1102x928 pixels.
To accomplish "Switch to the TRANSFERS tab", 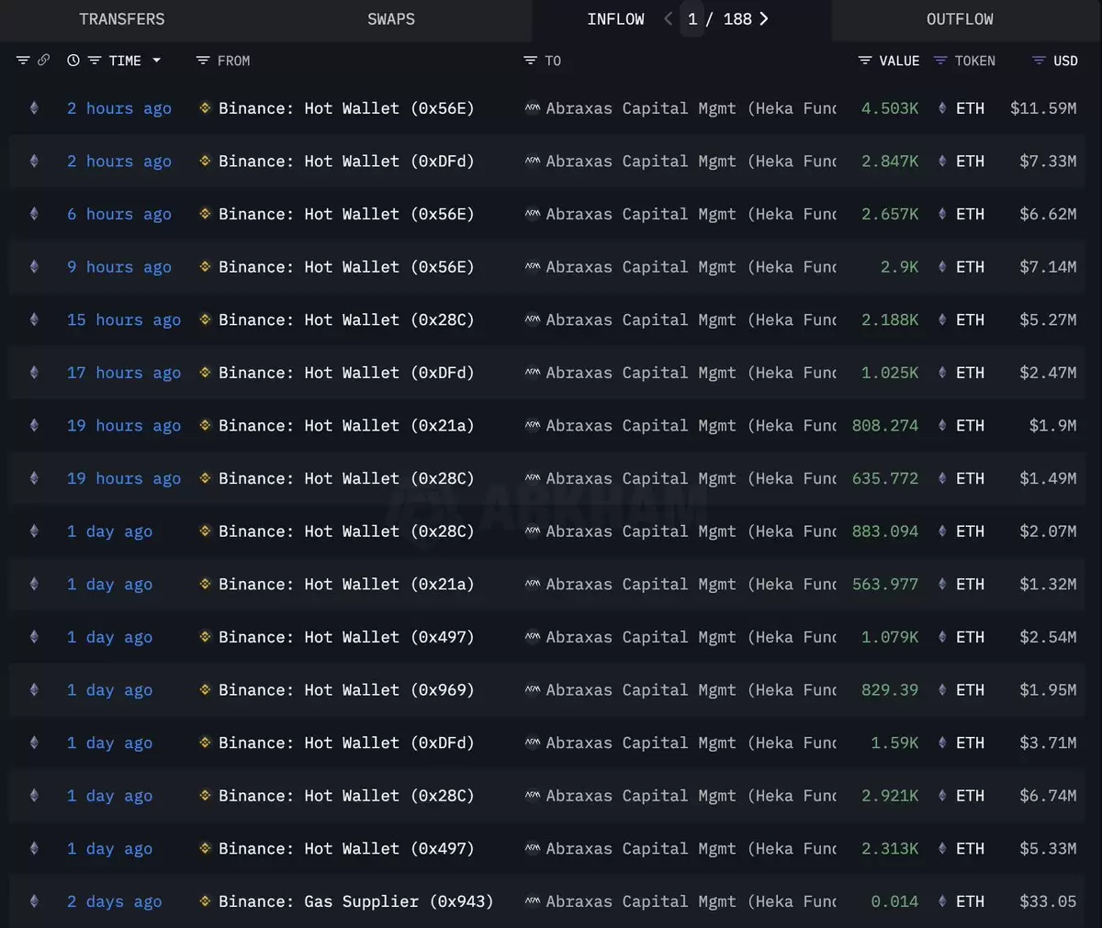I will click(122, 19).
